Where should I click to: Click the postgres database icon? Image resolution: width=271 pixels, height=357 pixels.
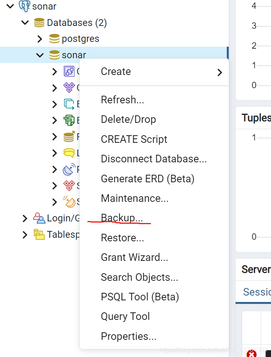54,39
